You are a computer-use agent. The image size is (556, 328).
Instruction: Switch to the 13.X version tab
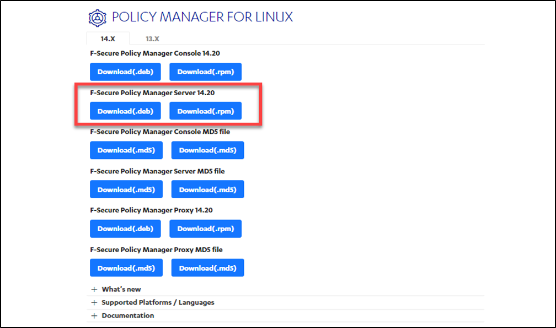pos(152,39)
